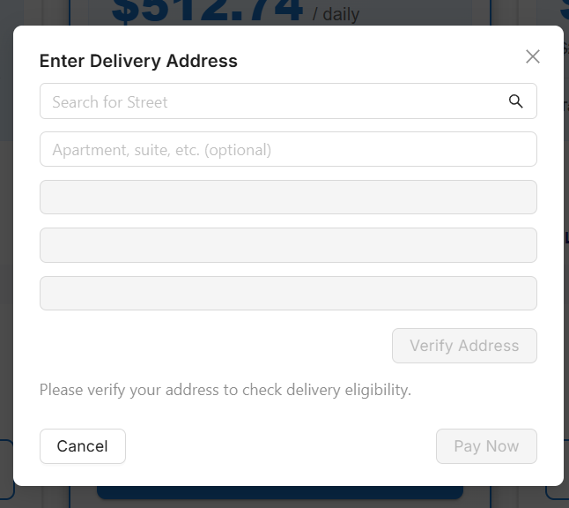Image resolution: width=569 pixels, height=508 pixels.
Task: Click the dimmed backdrop left of the dialog
Action: coord(6,265)
